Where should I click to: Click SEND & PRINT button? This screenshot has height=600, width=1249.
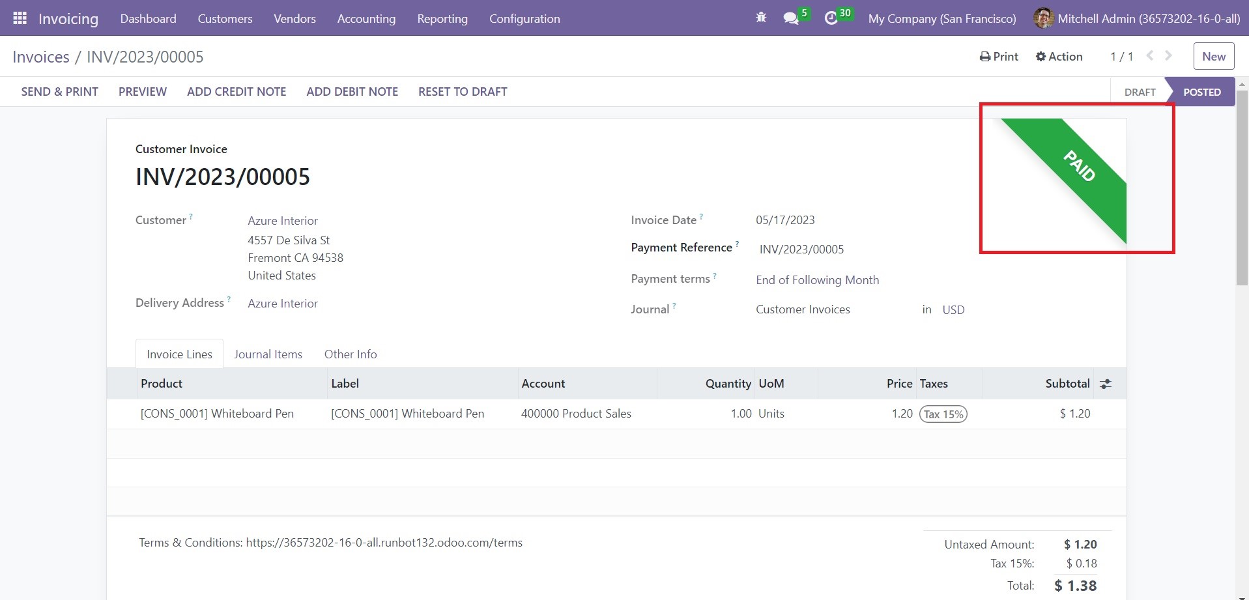(59, 92)
